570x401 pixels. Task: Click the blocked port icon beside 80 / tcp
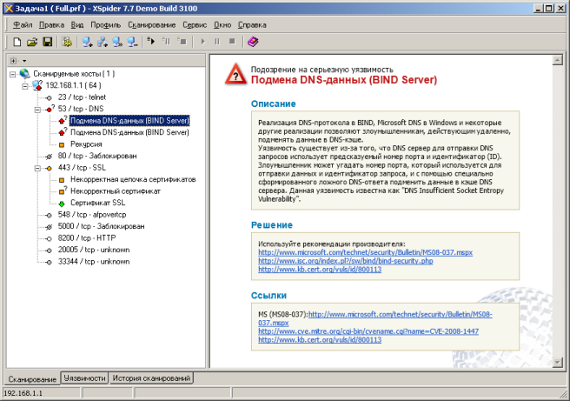49,157
